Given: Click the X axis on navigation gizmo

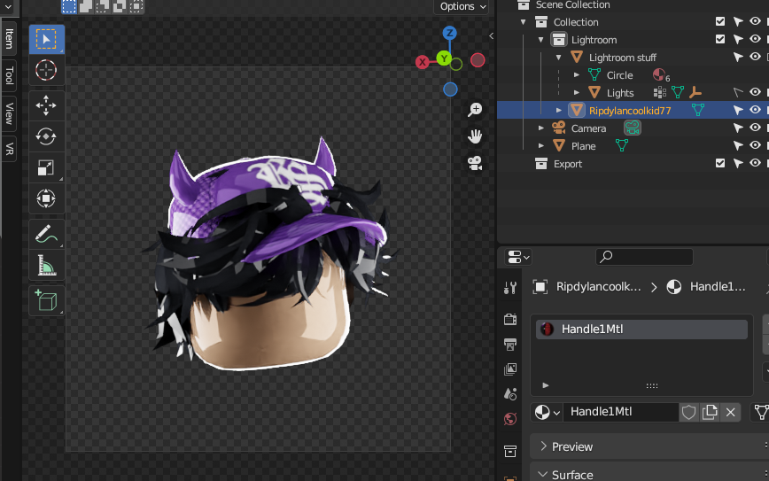Looking at the screenshot, I should (422, 62).
